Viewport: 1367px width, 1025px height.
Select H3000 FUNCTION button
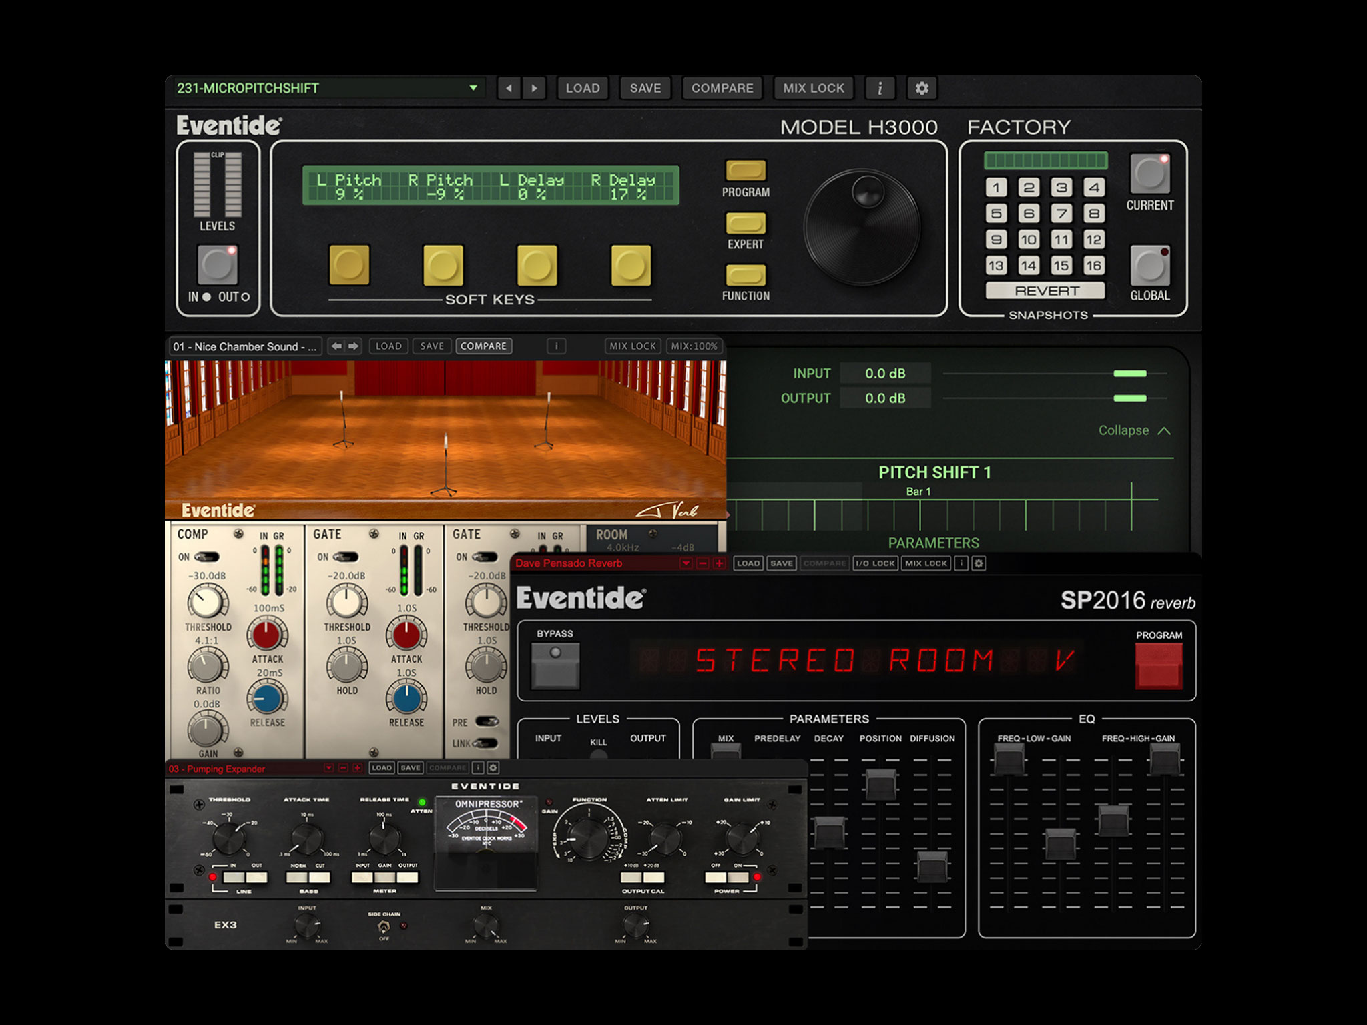(746, 275)
